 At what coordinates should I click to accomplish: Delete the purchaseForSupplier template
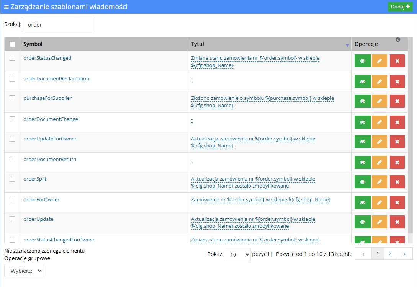point(397,101)
